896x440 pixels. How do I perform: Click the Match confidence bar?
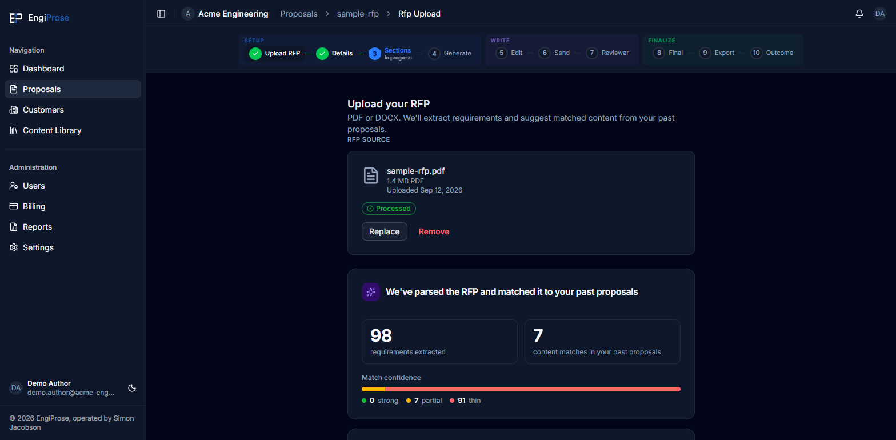(521, 389)
